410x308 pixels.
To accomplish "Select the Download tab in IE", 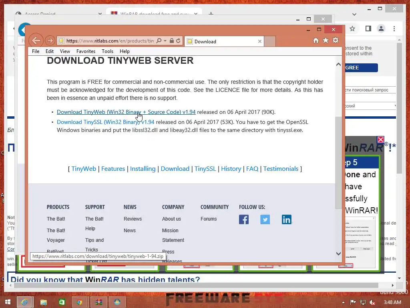I will 224,41.
